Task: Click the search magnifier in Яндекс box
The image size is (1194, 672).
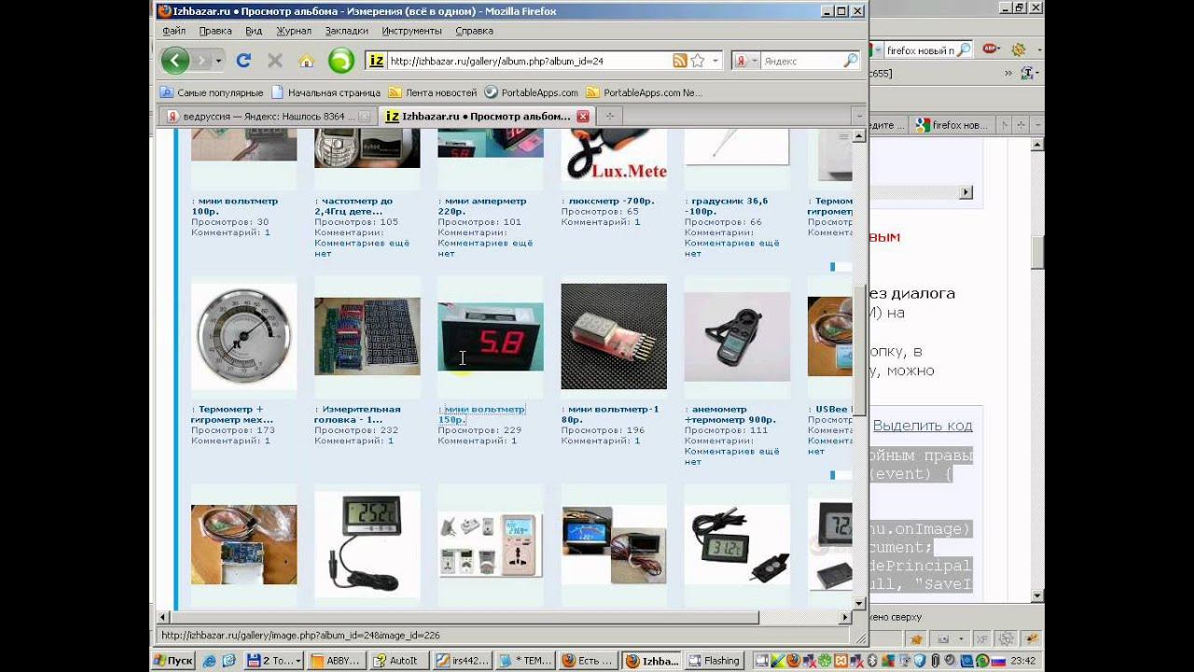Action: (850, 61)
